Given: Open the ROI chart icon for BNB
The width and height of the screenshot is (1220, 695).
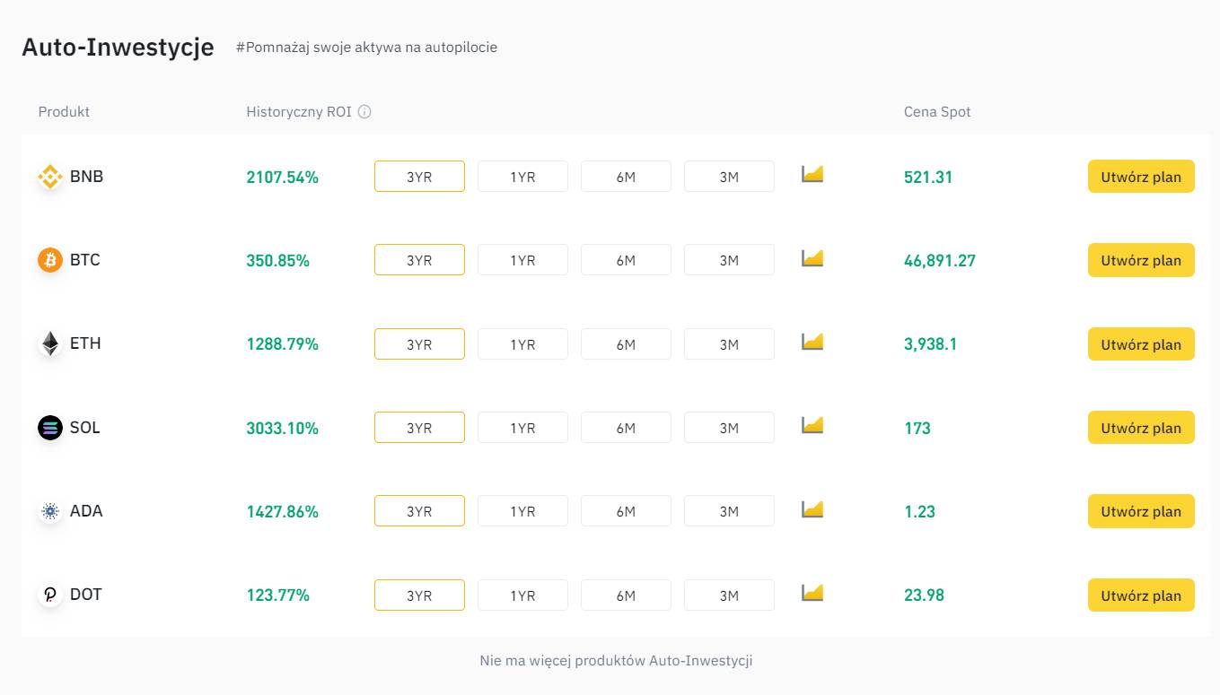Looking at the screenshot, I should (812, 175).
